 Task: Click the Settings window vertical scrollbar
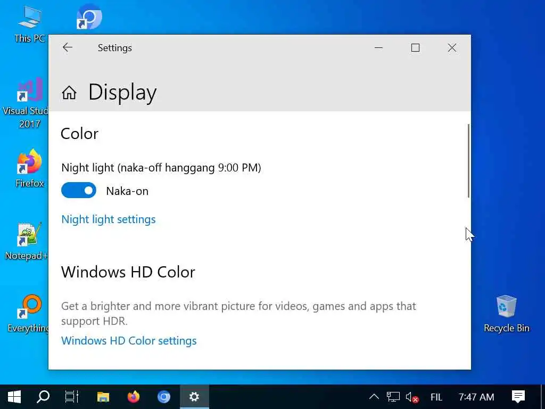pyautogui.click(x=468, y=161)
